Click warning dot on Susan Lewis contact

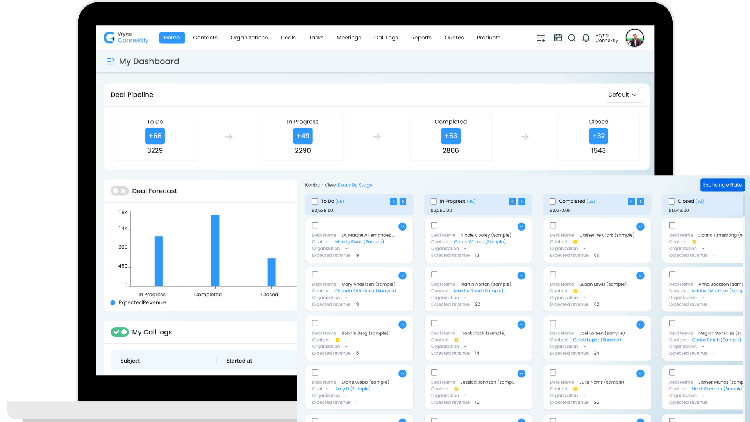[575, 291]
